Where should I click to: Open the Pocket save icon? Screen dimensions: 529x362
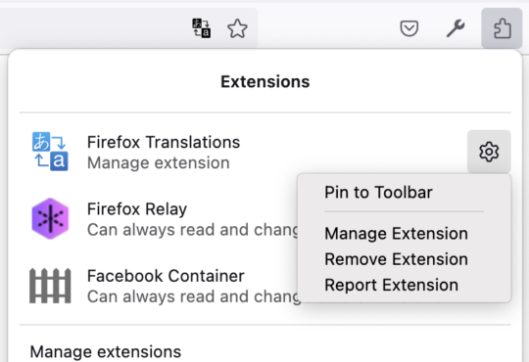tap(409, 28)
